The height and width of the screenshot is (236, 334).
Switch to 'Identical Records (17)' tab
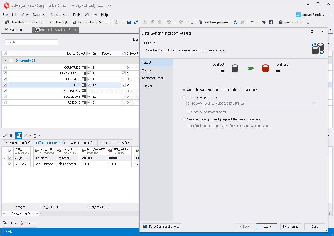[x=115, y=143]
